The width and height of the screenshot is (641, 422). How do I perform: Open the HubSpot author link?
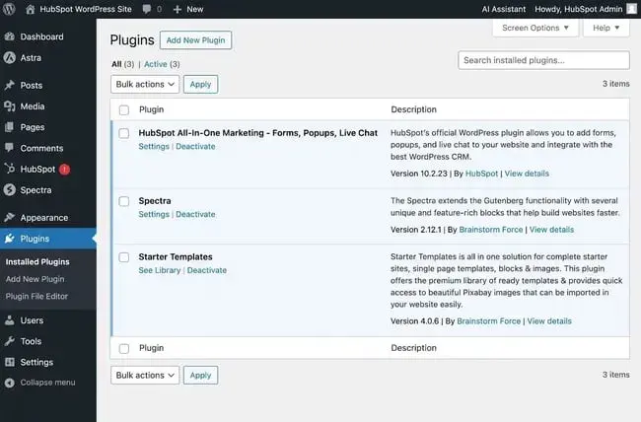481,174
